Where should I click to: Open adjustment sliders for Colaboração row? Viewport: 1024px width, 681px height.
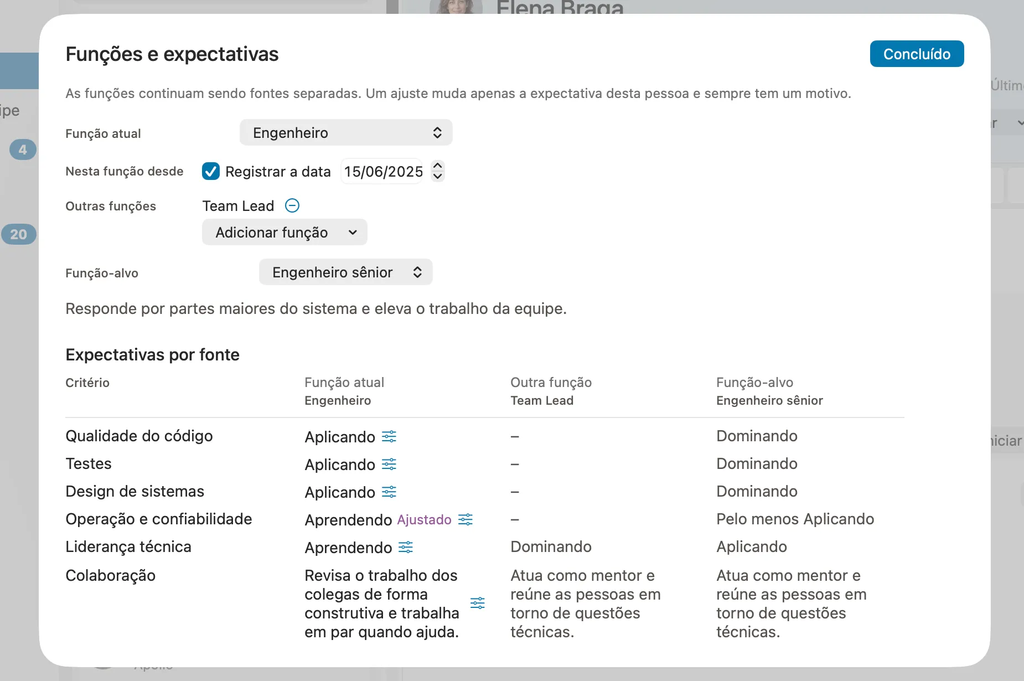pyautogui.click(x=478, y=603)
